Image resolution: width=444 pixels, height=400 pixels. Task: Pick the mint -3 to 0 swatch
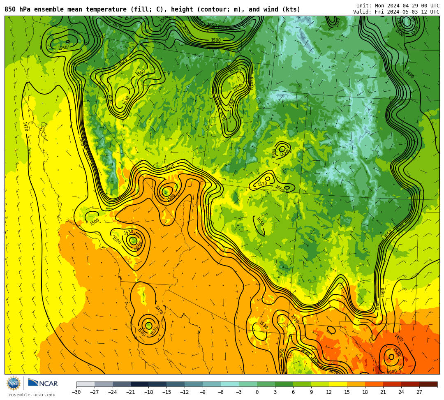(x=248, y=384)
